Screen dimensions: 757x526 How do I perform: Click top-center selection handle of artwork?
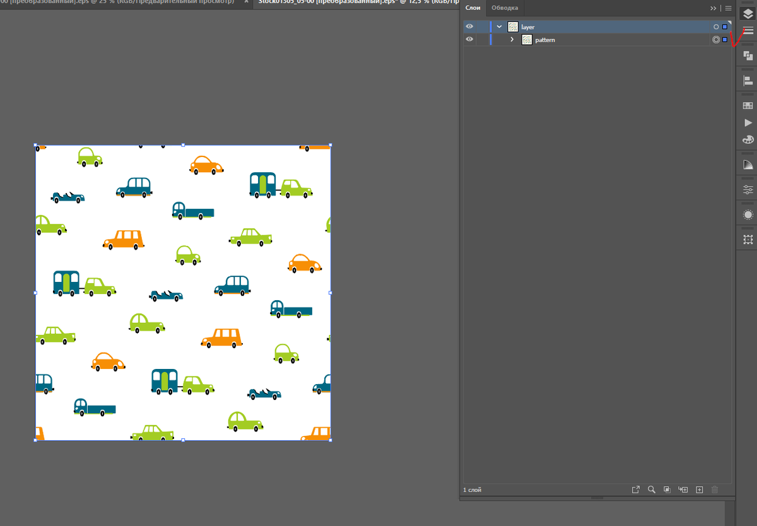point(183,145)
